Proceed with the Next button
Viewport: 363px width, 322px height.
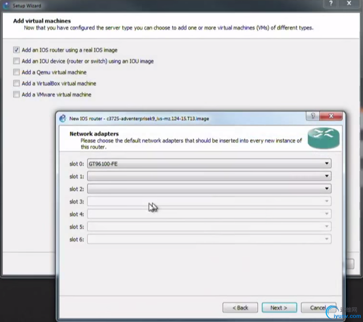[x=279, y=307]
